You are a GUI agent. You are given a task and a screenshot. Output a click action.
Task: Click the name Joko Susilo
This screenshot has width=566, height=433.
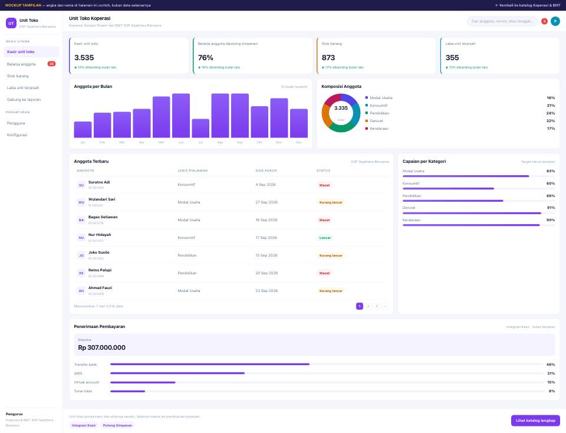pos(99,252)
